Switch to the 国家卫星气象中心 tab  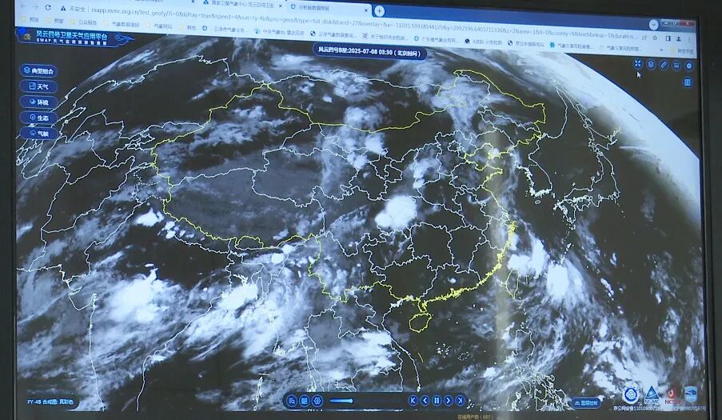click(239, 5)
